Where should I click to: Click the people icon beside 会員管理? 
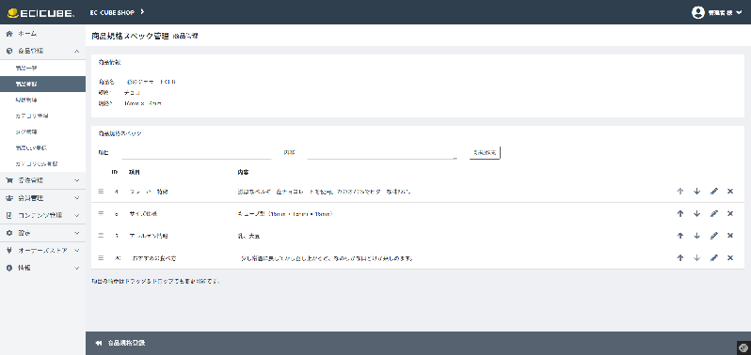9,198
